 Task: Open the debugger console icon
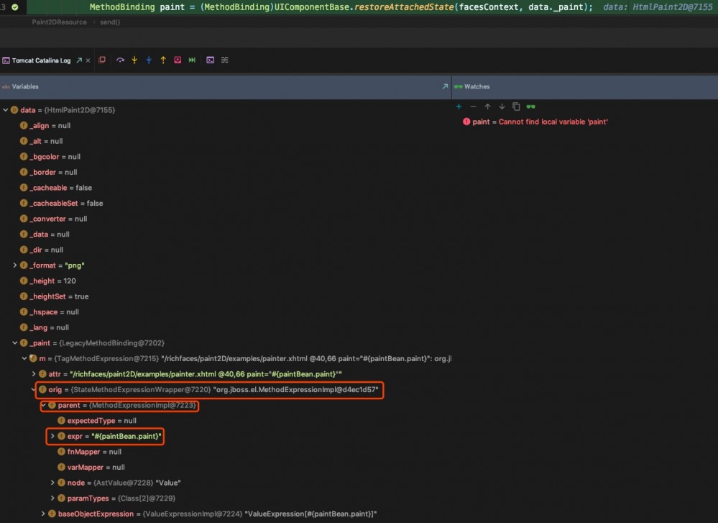coord(209,60)
